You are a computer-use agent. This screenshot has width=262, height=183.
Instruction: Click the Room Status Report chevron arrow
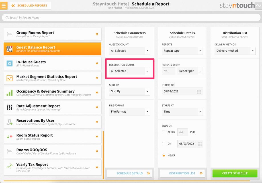(97, 137)
